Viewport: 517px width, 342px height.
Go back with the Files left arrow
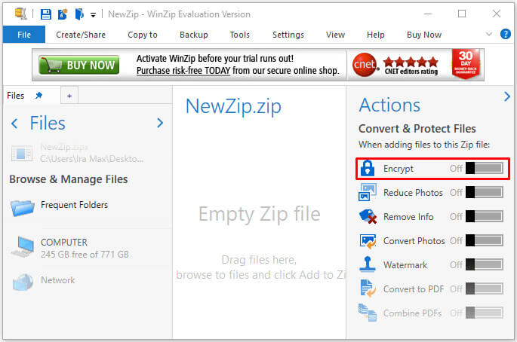tap(14, 124)
